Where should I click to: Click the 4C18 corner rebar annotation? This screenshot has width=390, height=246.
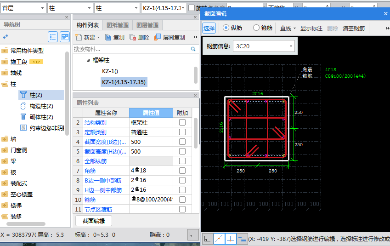[331, 70]
